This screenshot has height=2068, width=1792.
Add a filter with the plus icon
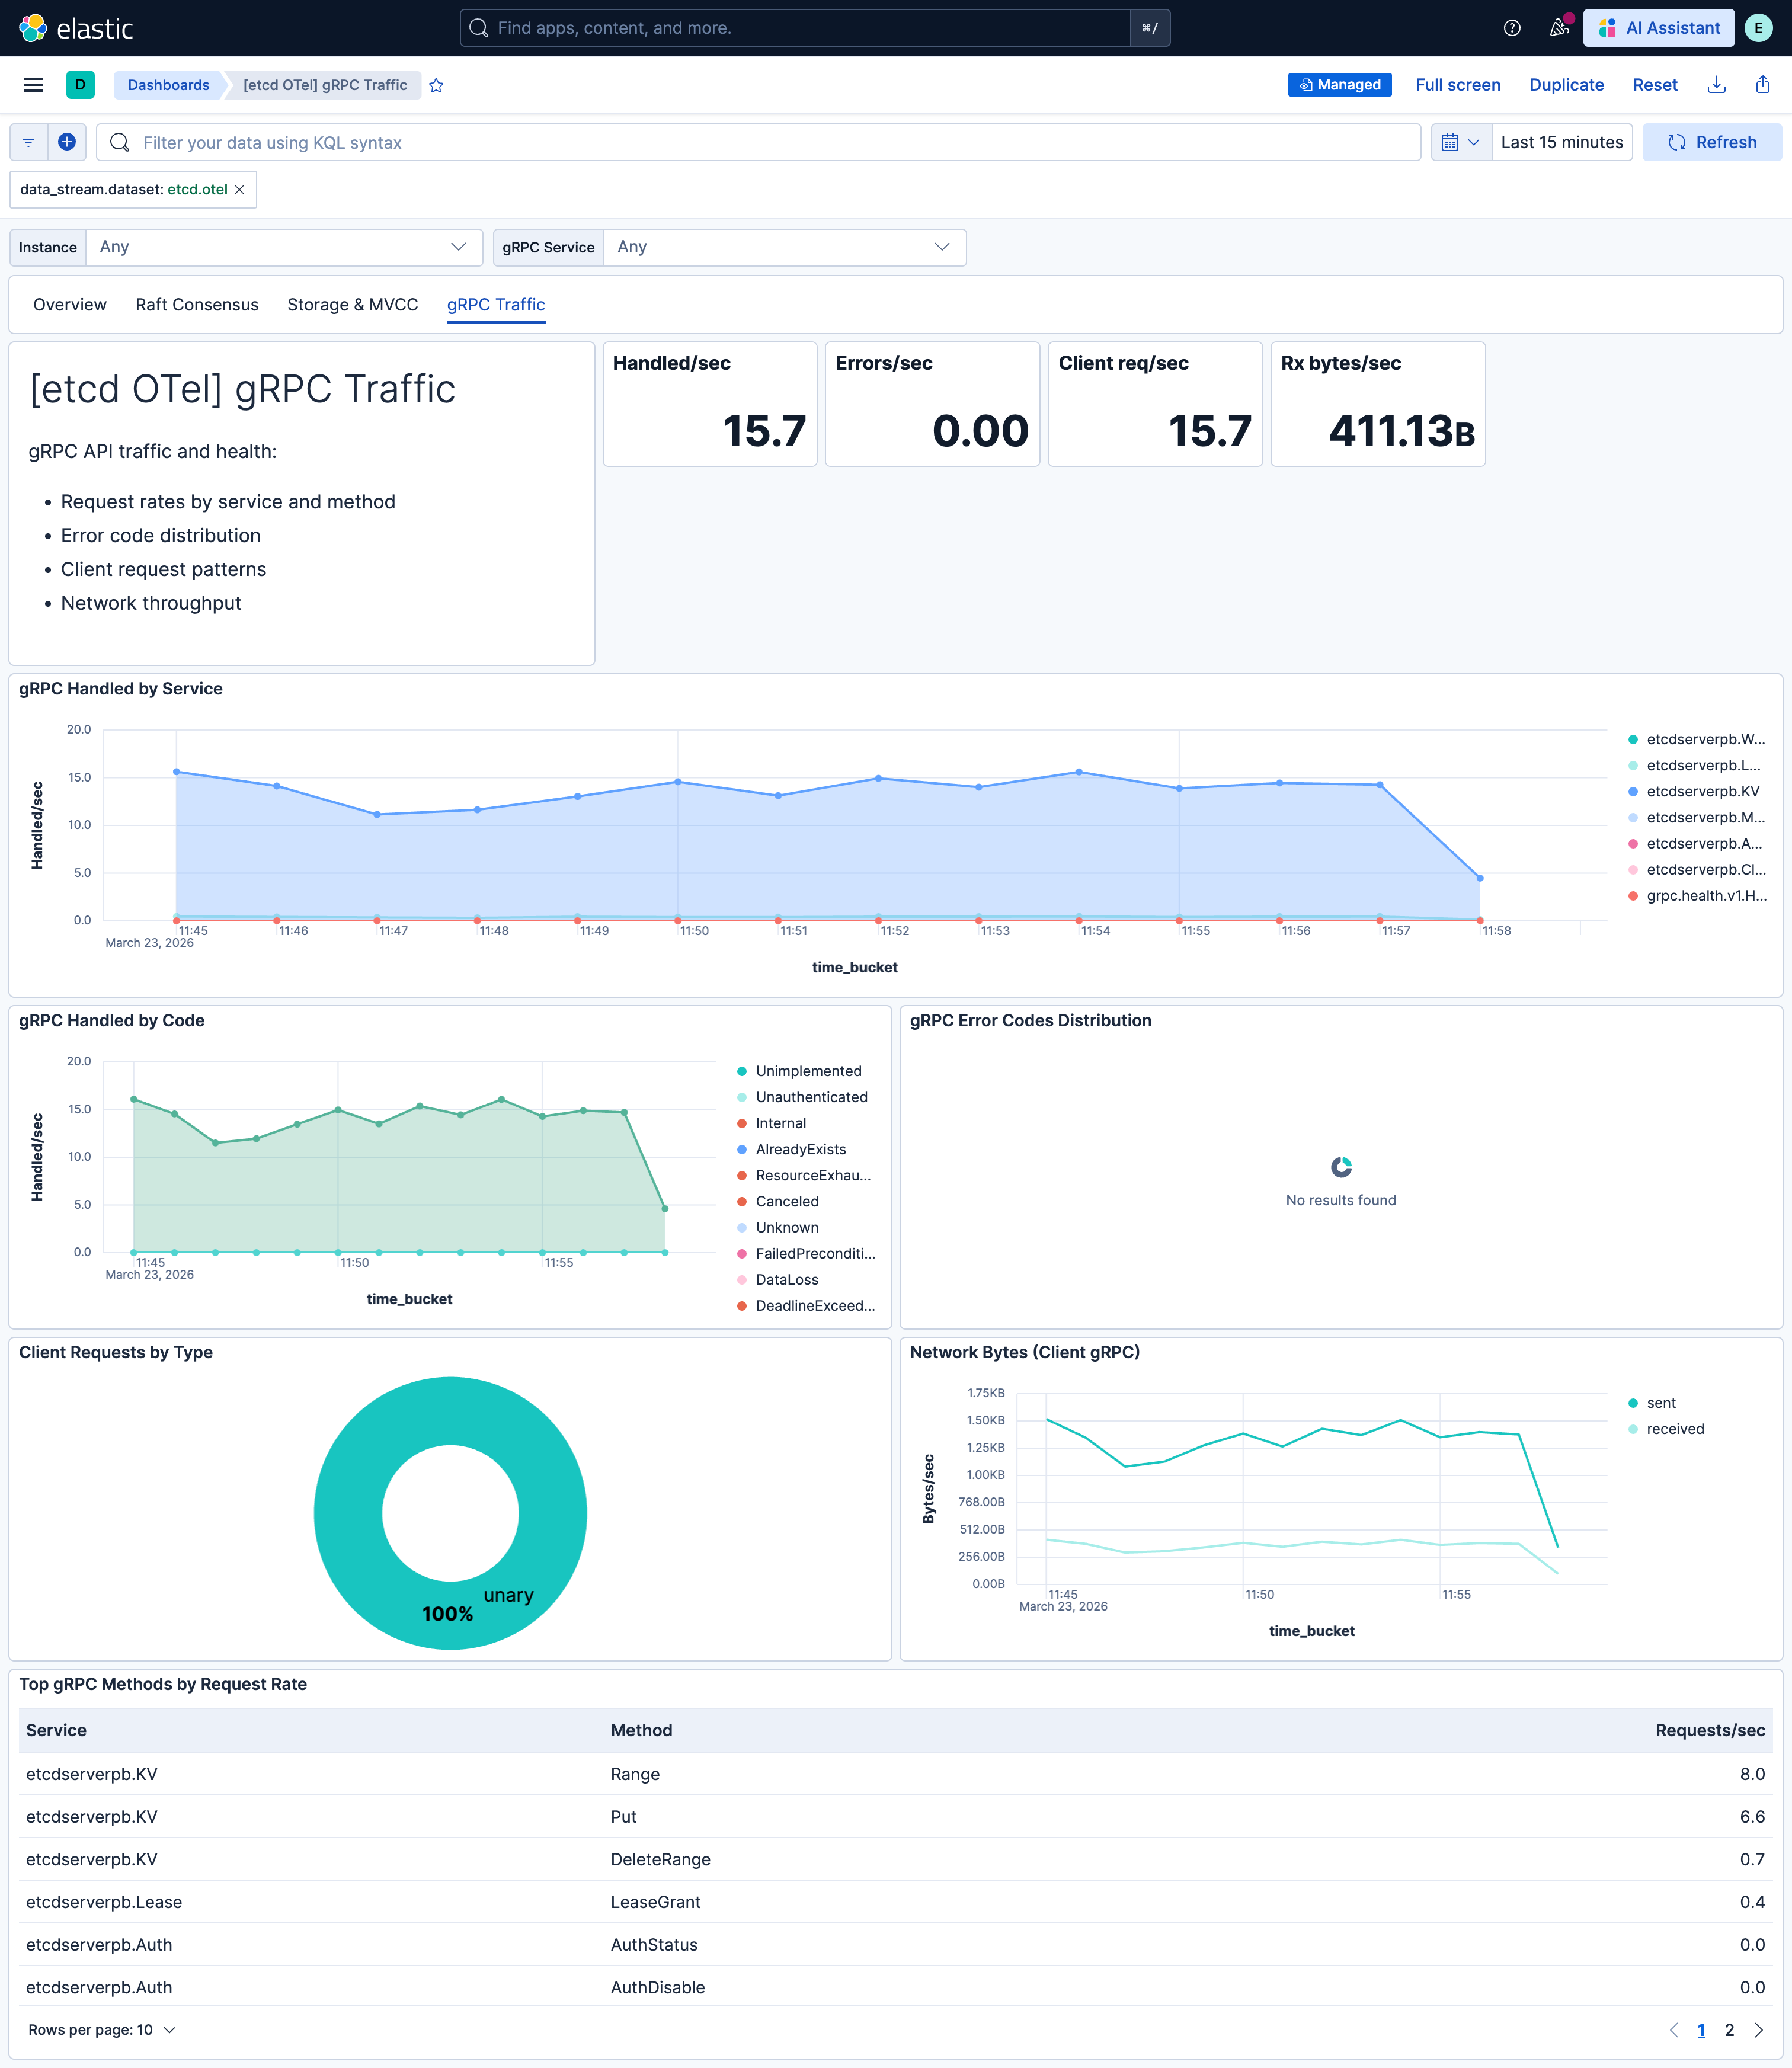66,142
